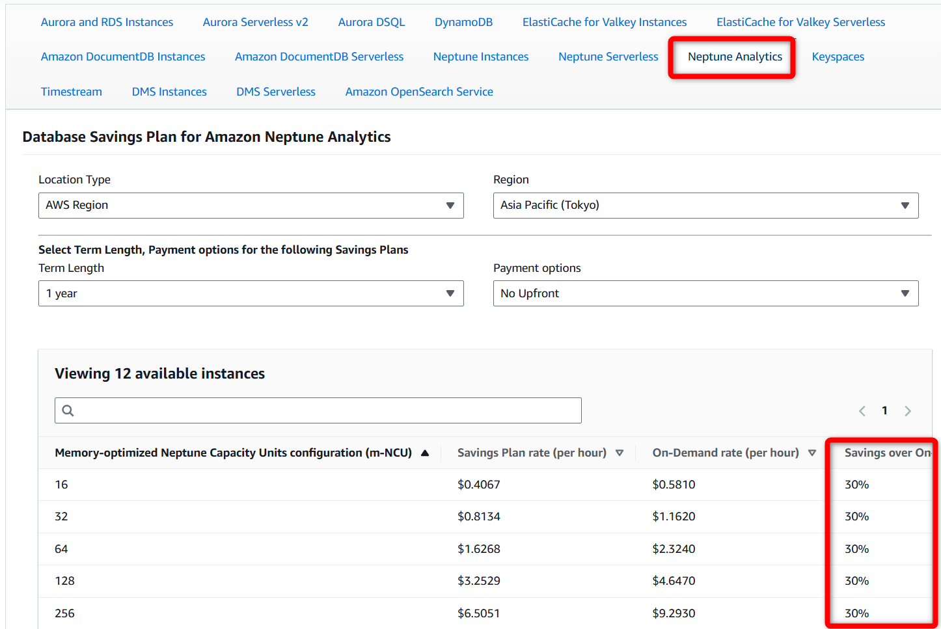
Task: Open the Region dropdown showing Asia Pacific (Tokyo)
Action: coord(706,206)
